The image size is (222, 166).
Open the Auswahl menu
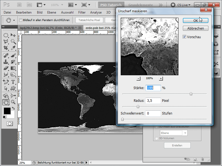tap(67, 12)
